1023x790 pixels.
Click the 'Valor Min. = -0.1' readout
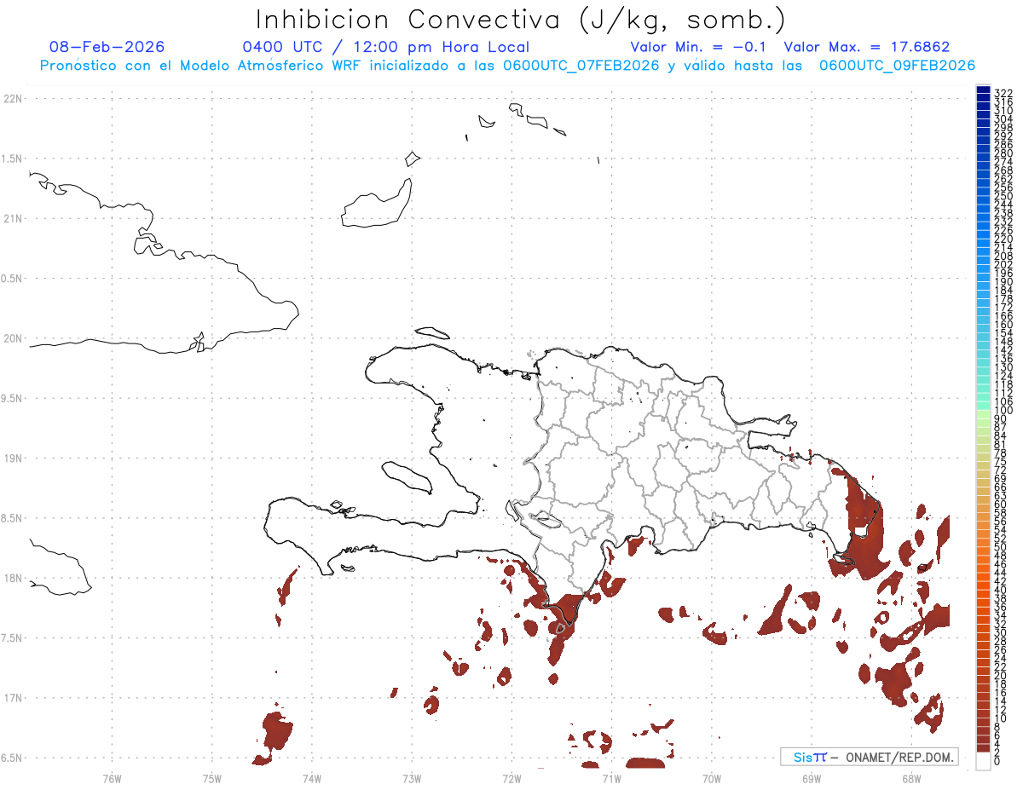(700, 47)
